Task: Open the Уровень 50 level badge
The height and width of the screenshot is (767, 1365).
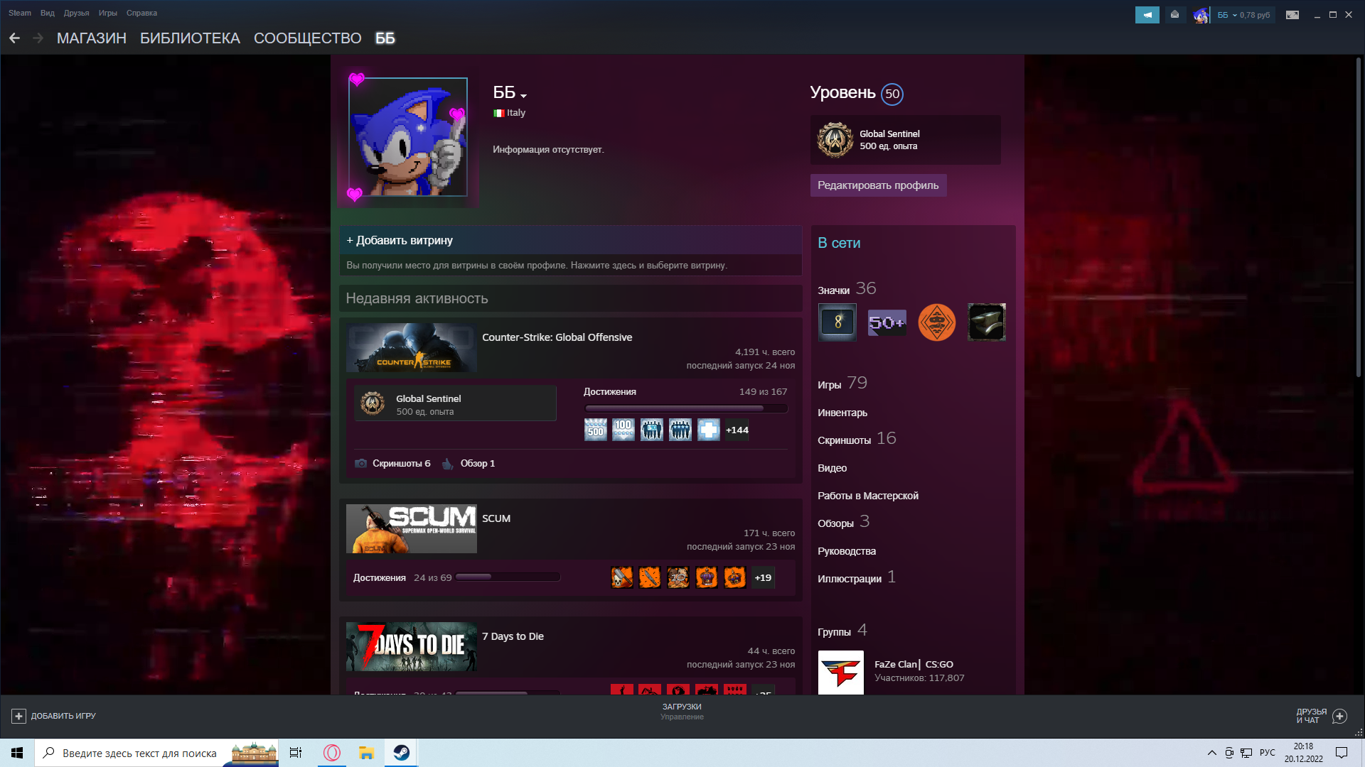Action: click(892, 94)
